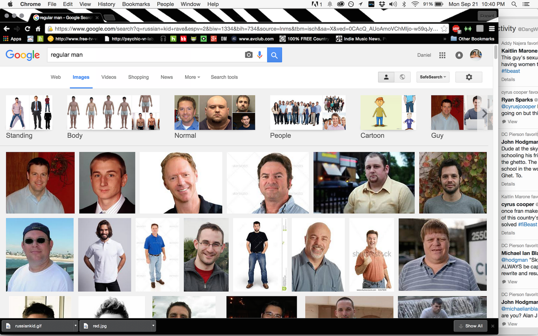The width and height of the screenshot is (538, 336).
Task: Click the Adblock Plus extension icon
Action: 456,29
